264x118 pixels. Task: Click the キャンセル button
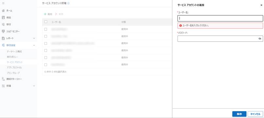255,114
